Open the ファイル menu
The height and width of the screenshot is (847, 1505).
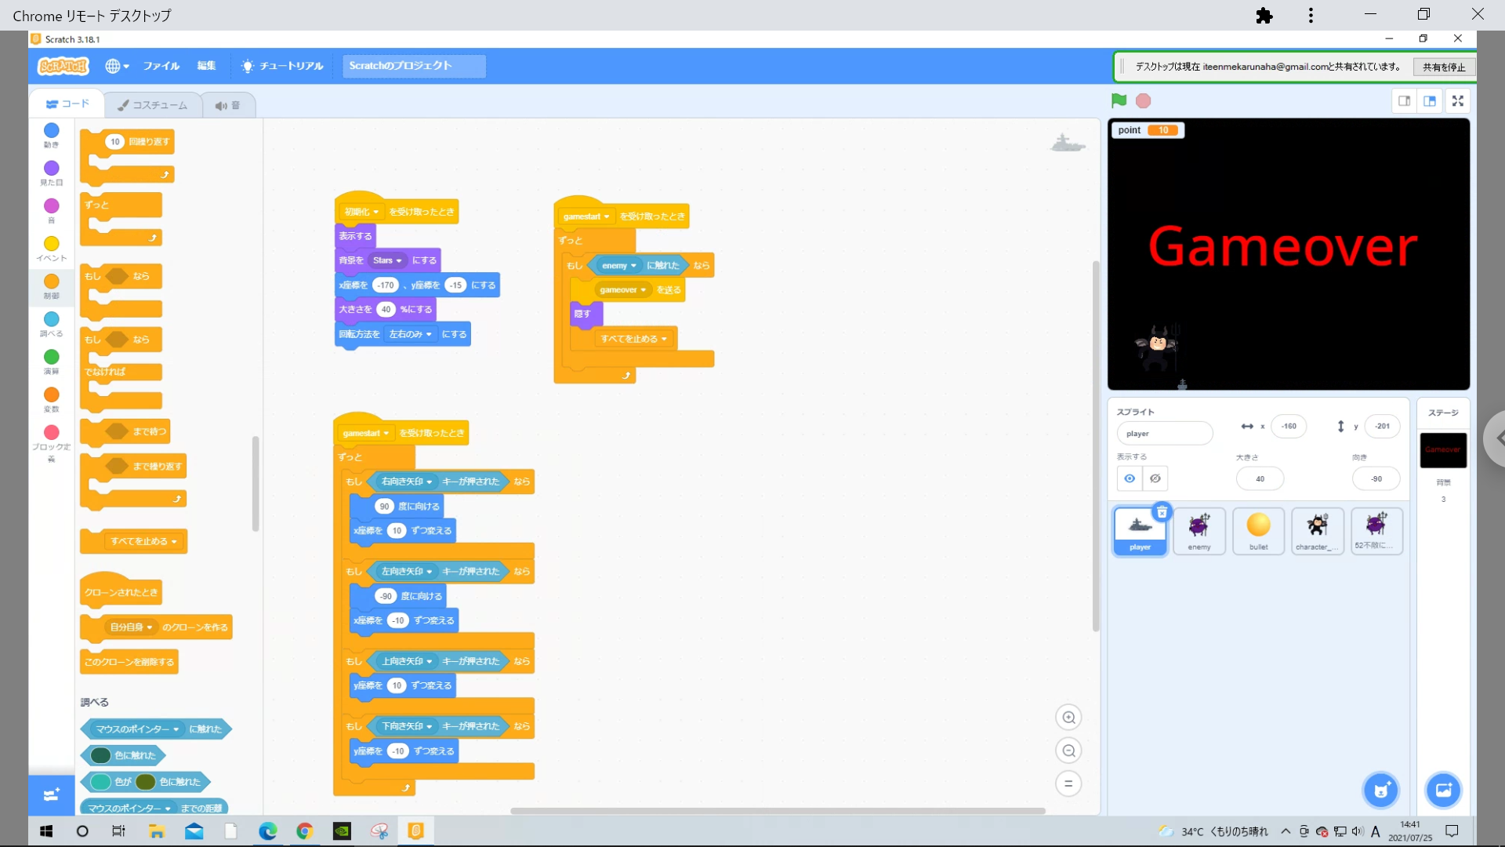pyautogui.click(x=161, y=66)
